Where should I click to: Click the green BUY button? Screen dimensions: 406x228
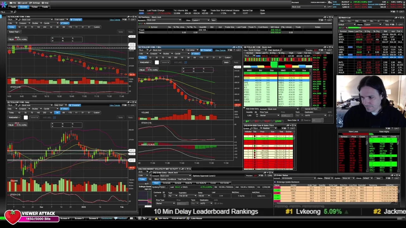pos(247,121)
